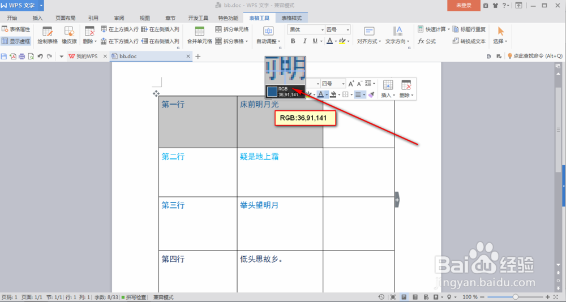
Task: Click the table move handle at top-left
Action: point(156,94)
